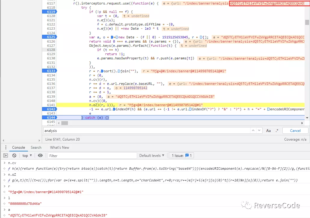This screenshot has height=218, width=310.
Task: Toggle breakpoint on line 6144
Action: [49, 118]
